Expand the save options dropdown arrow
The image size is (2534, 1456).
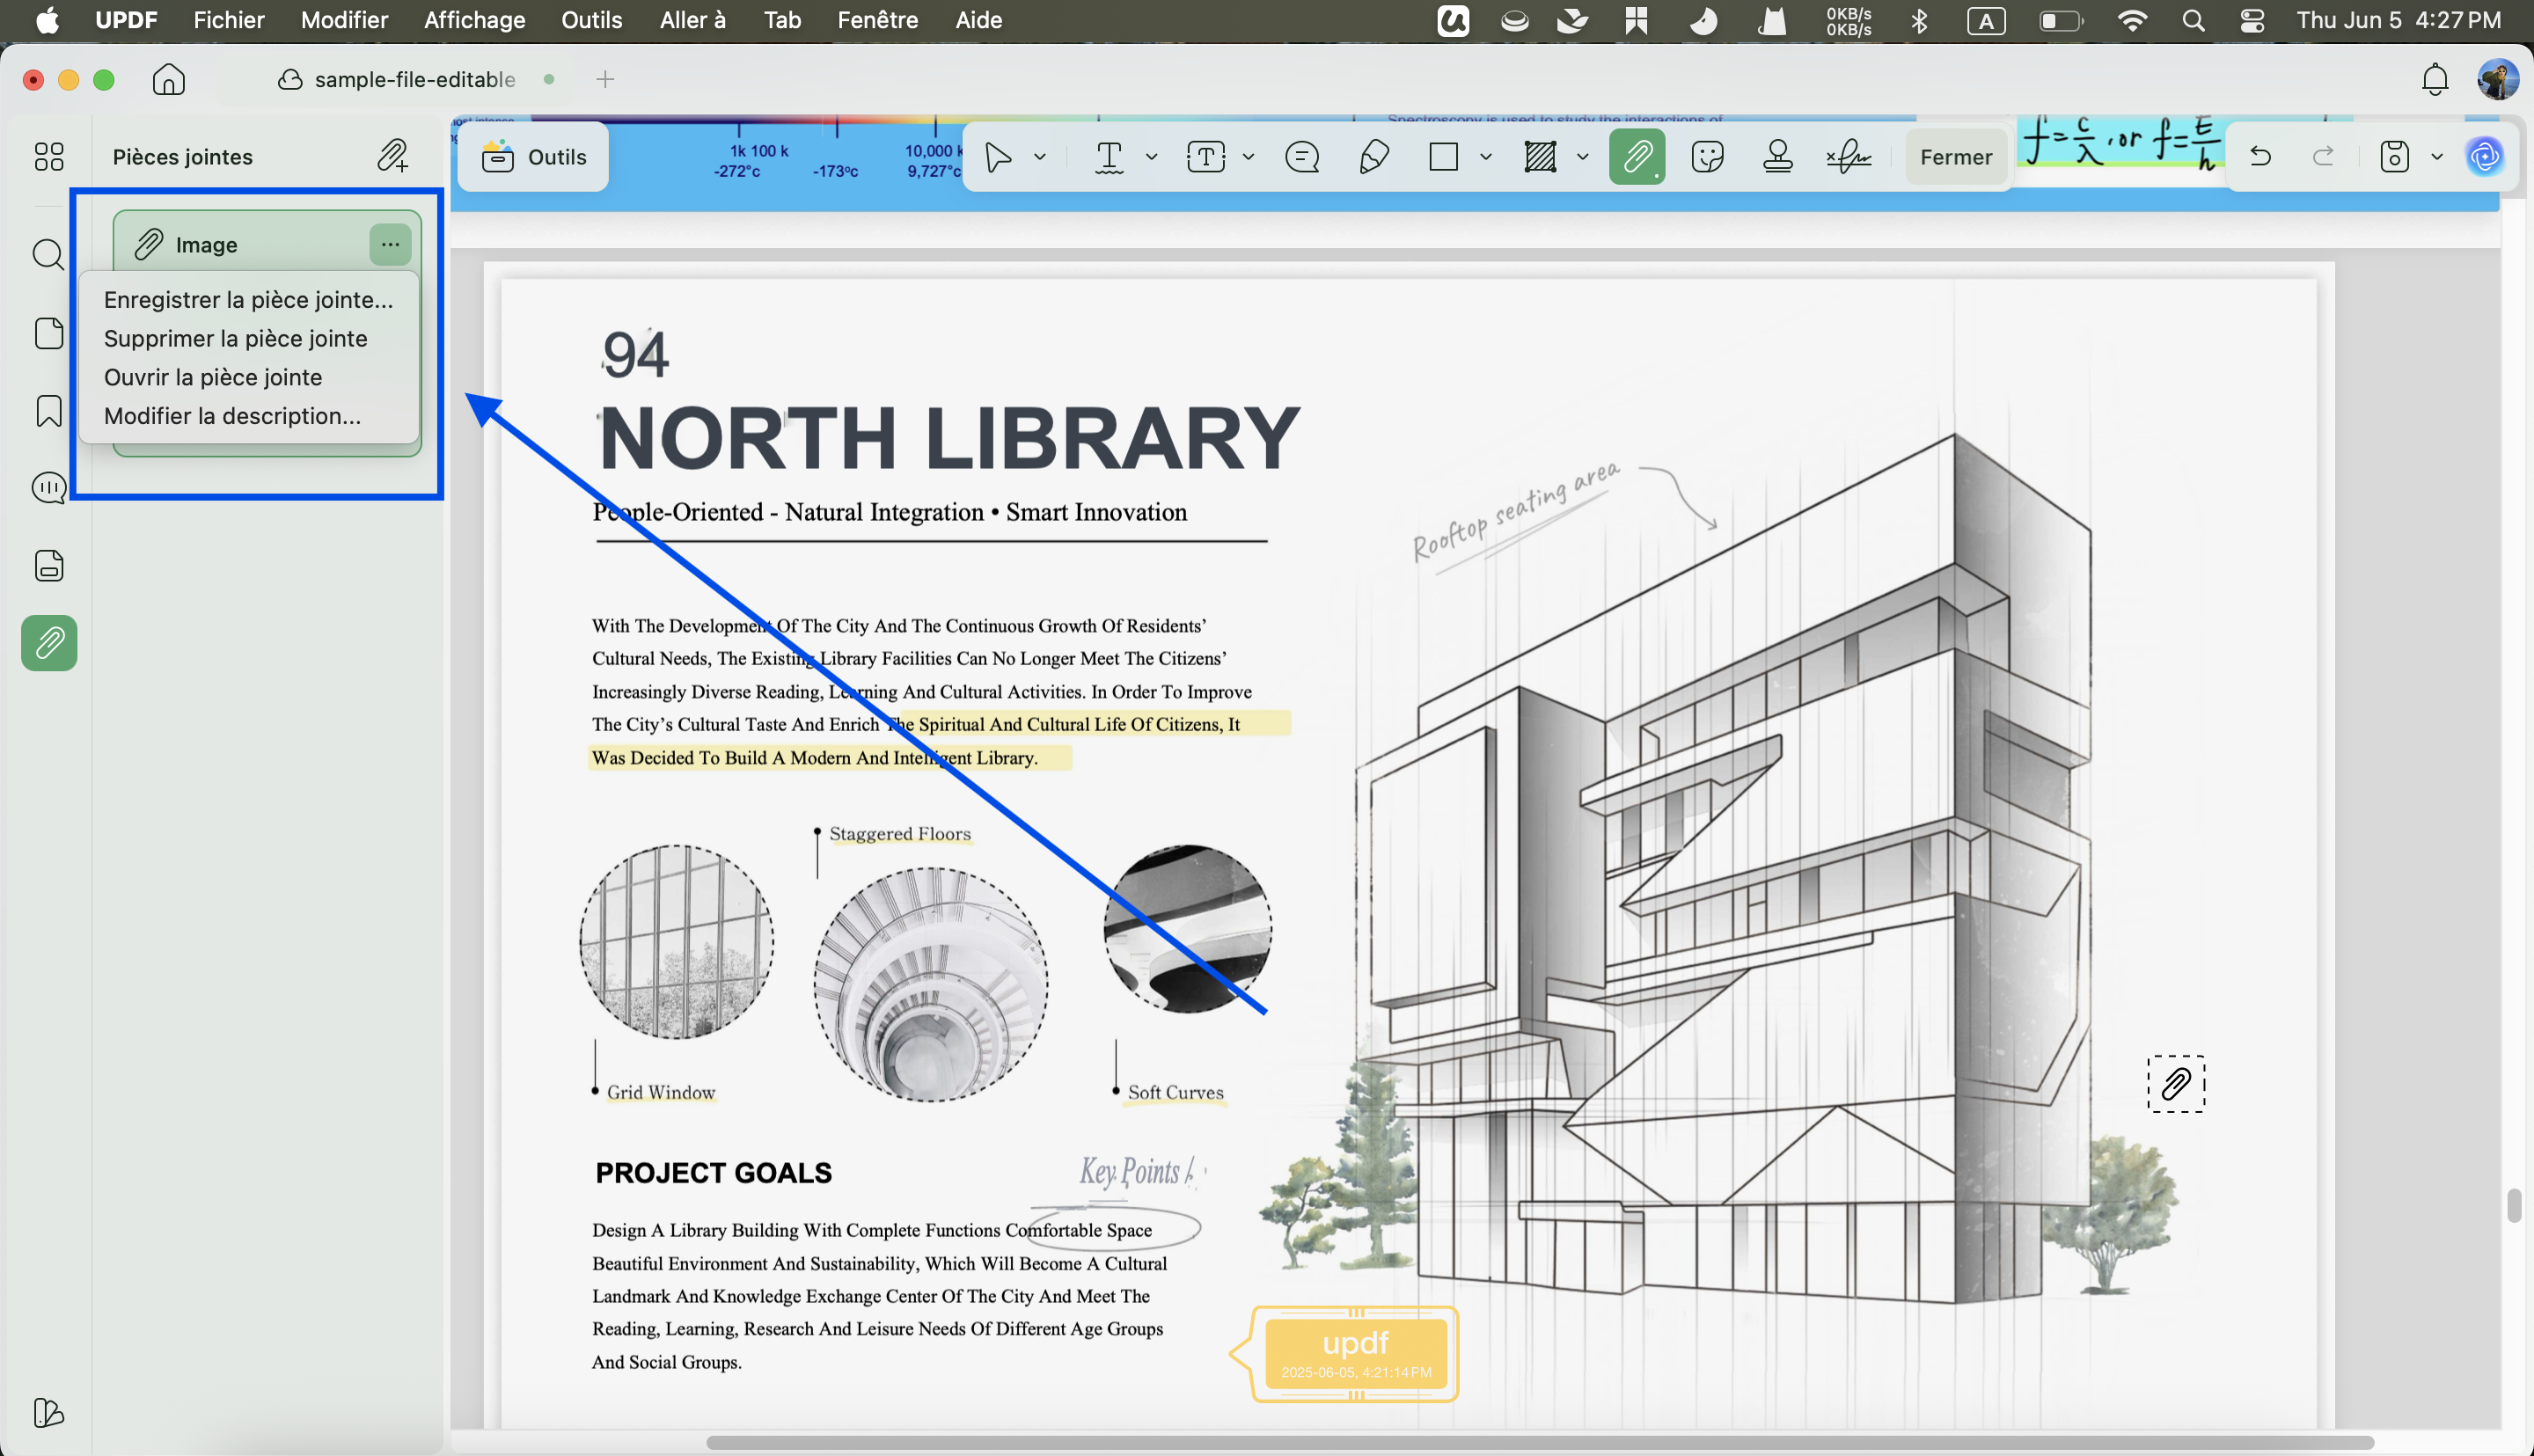point(2437,157)
